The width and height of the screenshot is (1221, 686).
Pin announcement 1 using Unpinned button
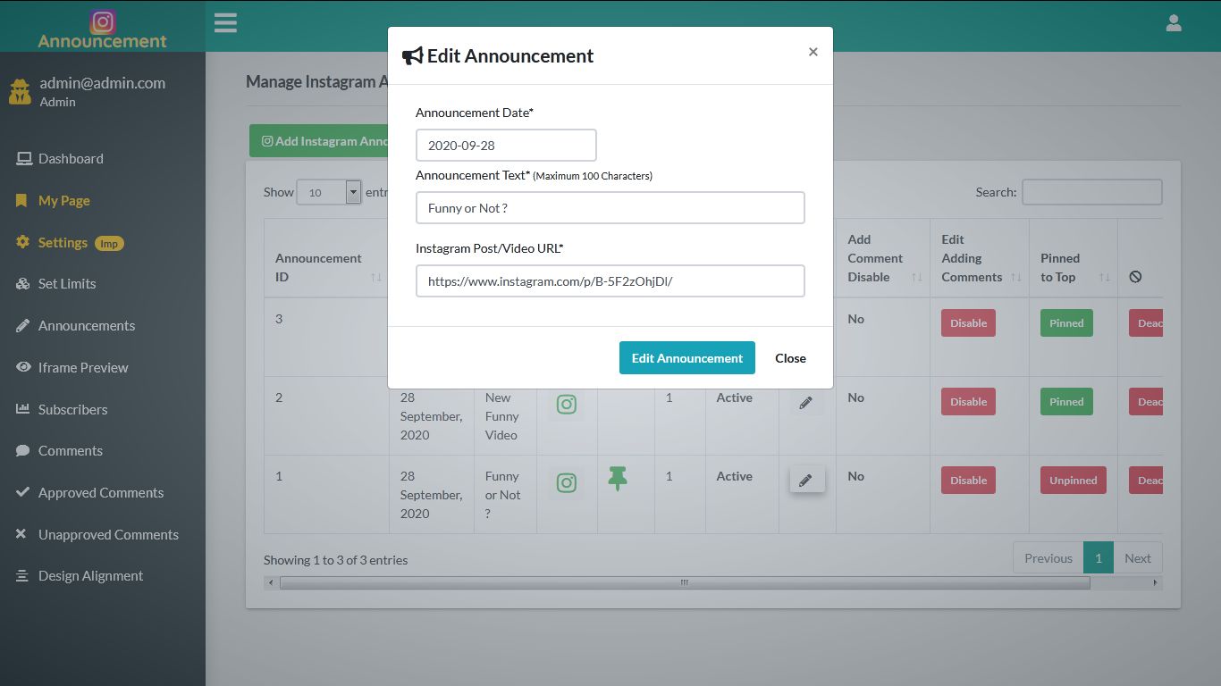tap(1073, 480)
